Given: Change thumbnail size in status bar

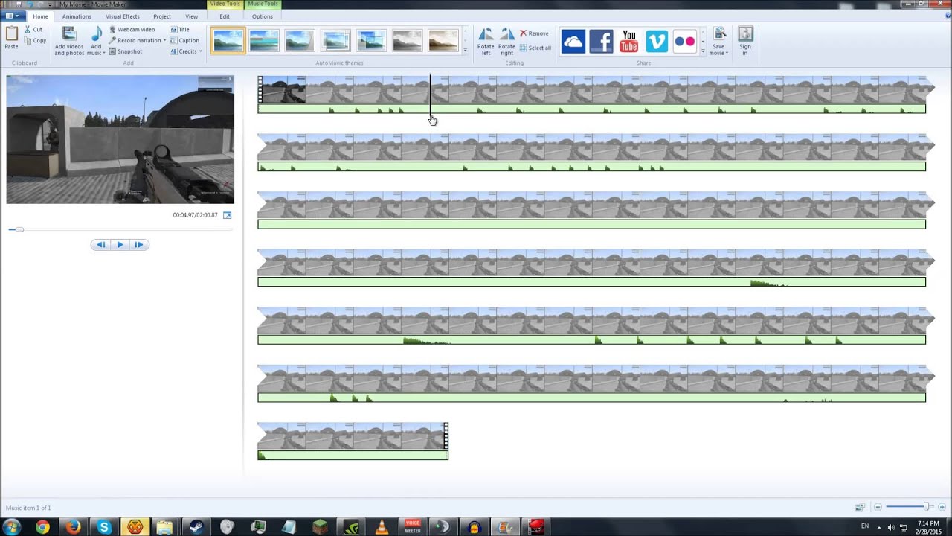Looking at the screenshot, I should pos(860,507).
